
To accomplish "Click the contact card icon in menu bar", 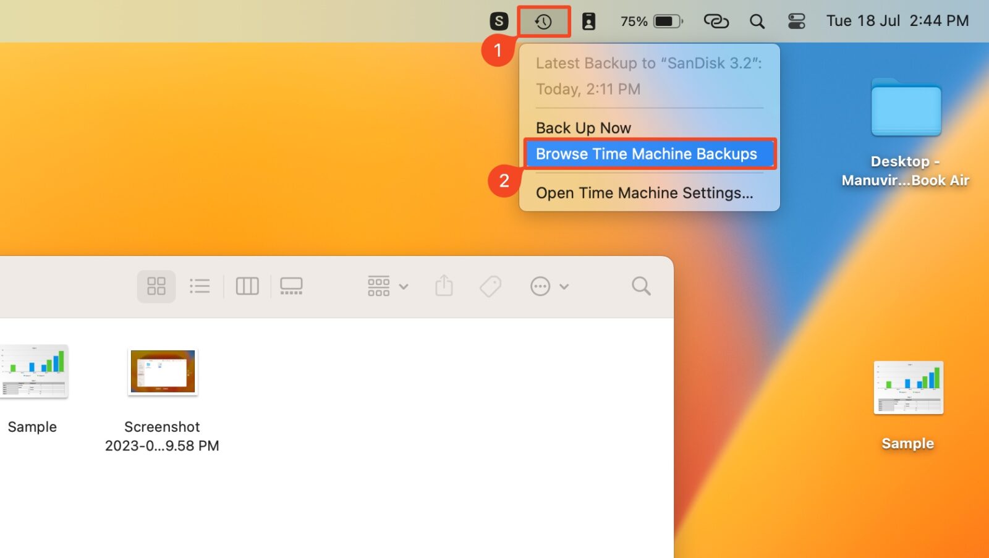I will pyautogui.click(x=589, y=20).
